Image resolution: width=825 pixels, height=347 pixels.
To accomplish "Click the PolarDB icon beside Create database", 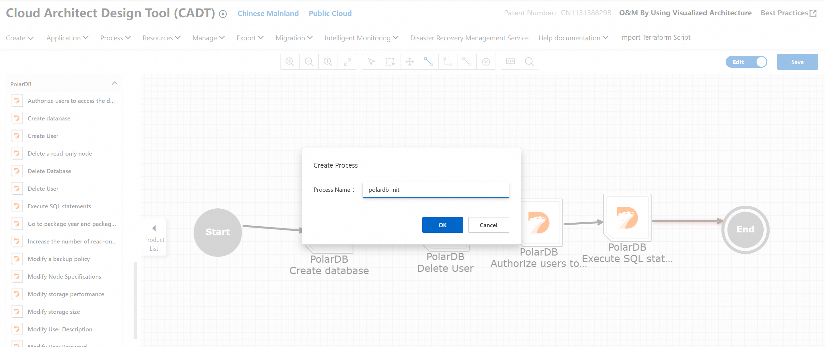I will click(17, 118).
